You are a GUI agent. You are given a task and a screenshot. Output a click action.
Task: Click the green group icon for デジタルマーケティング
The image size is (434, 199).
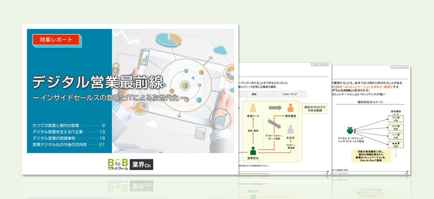350,131
